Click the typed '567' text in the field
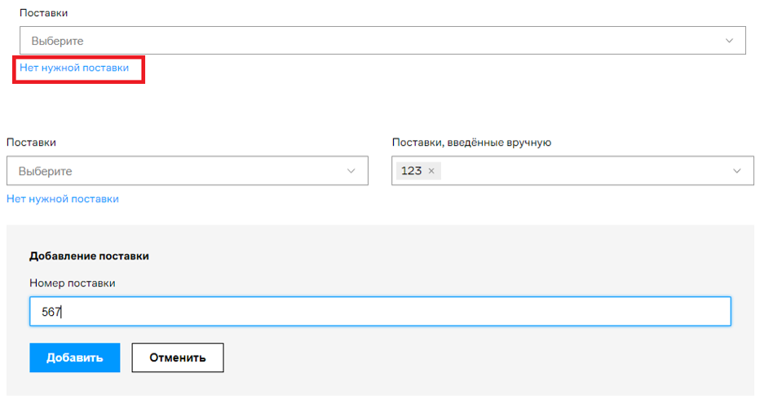 [x=51, y=312]
